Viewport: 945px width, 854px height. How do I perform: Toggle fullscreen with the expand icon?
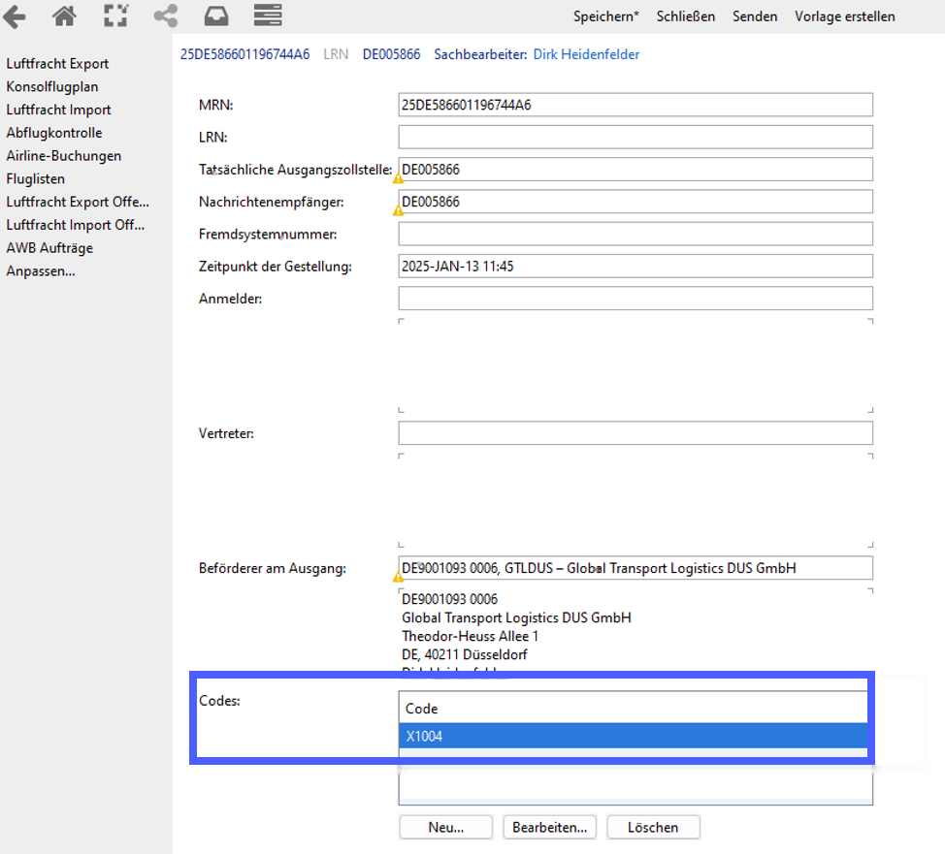[x=115, y=16]
